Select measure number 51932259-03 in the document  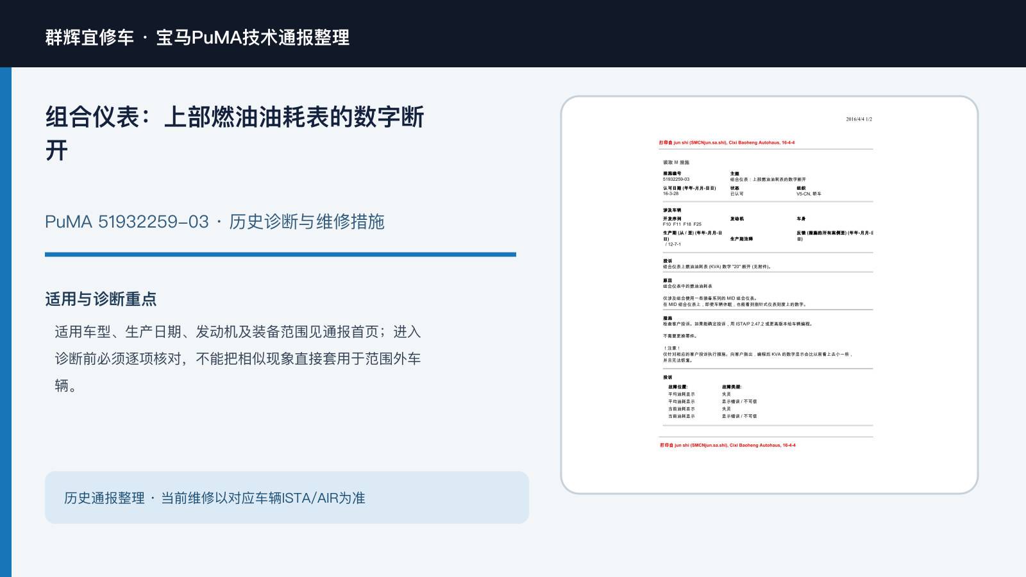676,180
